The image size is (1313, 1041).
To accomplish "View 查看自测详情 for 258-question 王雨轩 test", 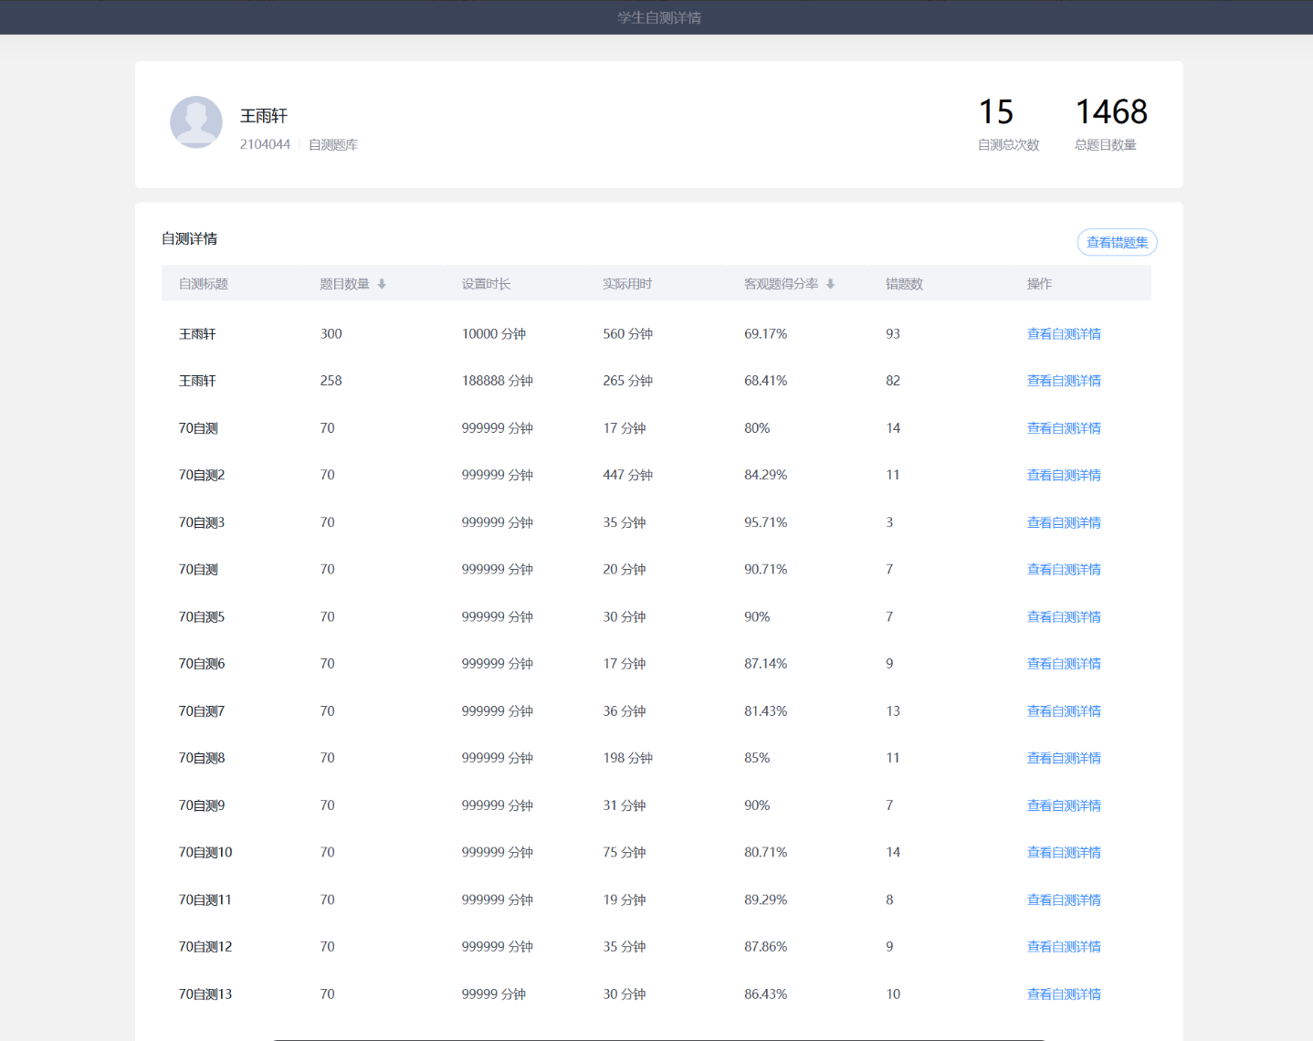I will (1064, 381).
